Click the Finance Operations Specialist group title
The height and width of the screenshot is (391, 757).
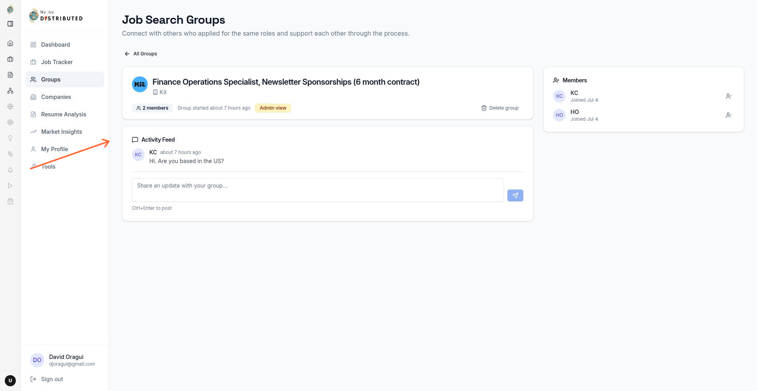click(286, 82)
